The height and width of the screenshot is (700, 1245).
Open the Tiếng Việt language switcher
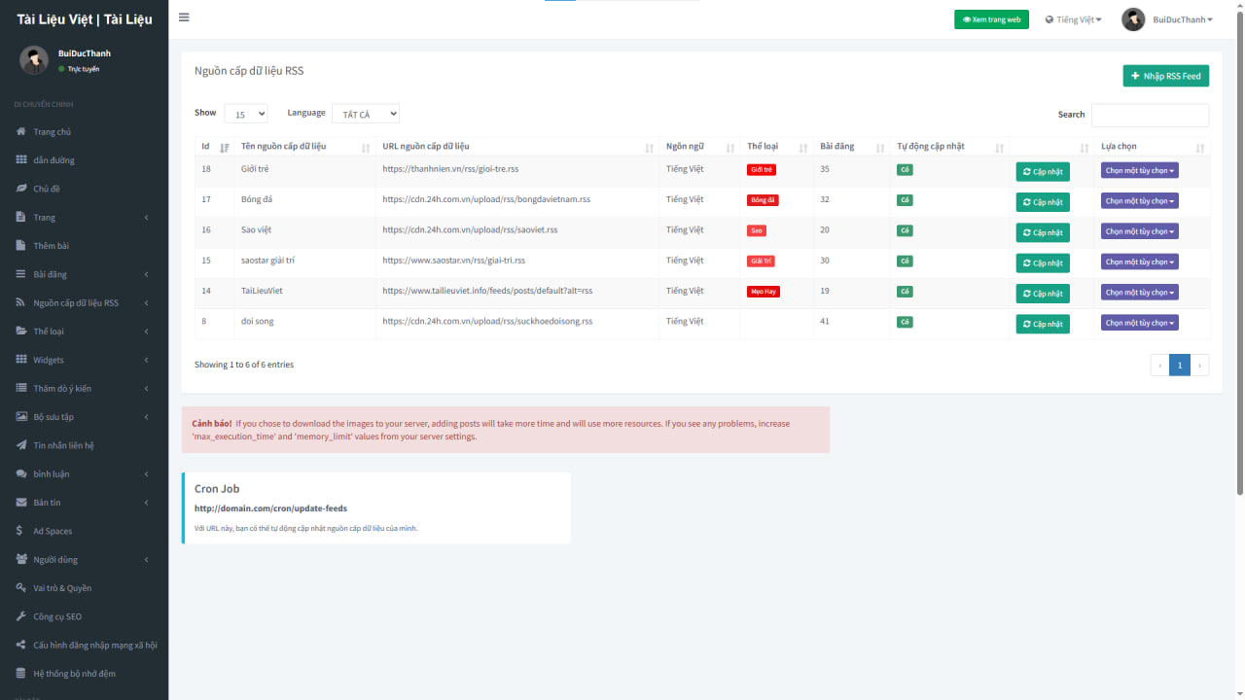pyautogui.click(x=1074, y=19)
